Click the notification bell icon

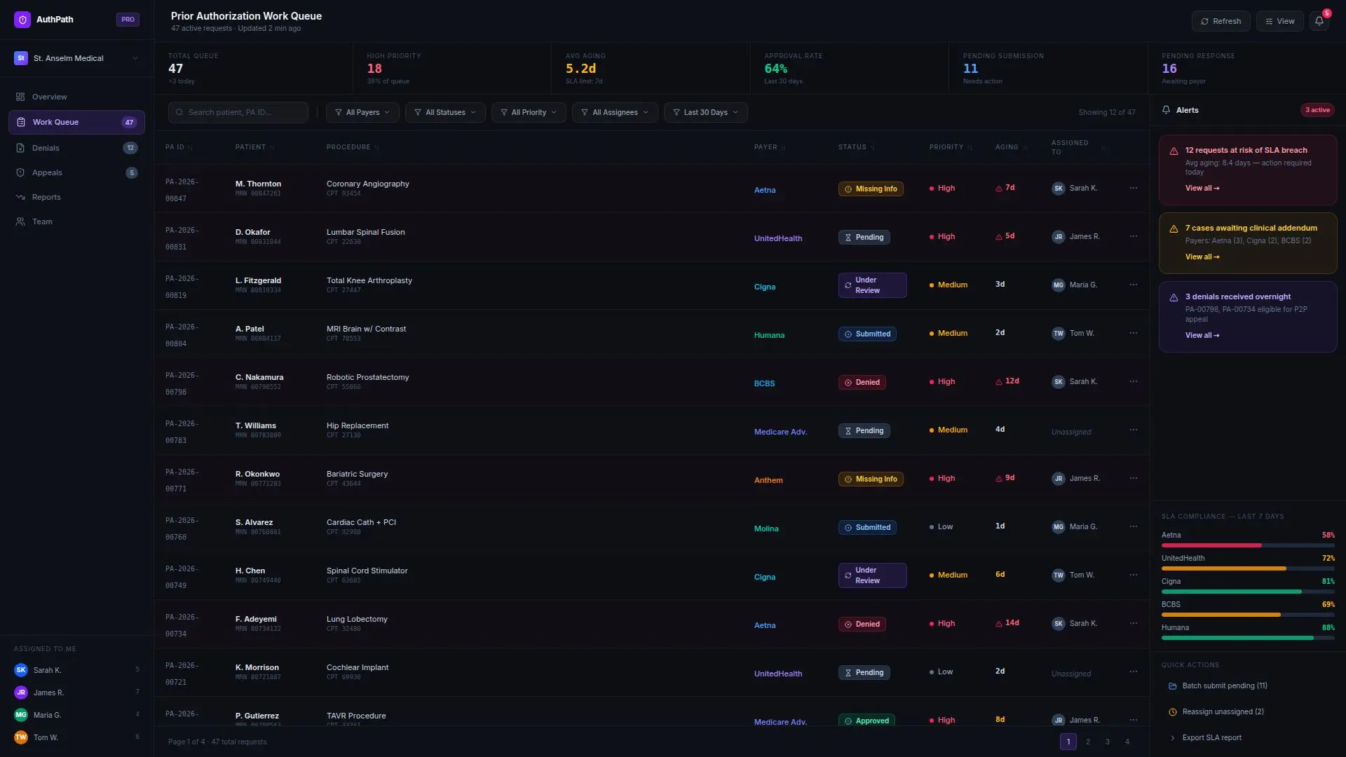click(1319, 21)
